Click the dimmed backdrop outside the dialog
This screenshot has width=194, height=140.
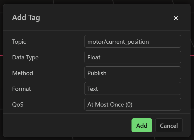100,1
